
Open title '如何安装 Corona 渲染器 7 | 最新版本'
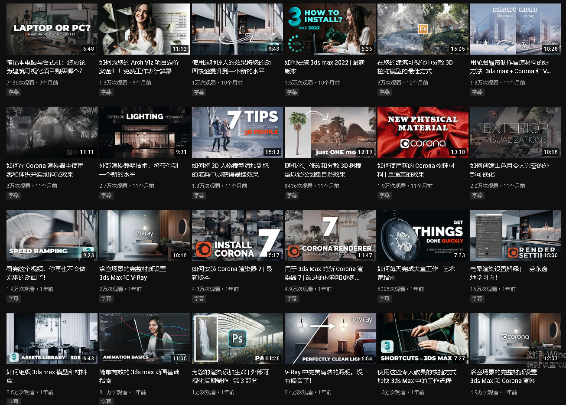[x=232, y=273]
